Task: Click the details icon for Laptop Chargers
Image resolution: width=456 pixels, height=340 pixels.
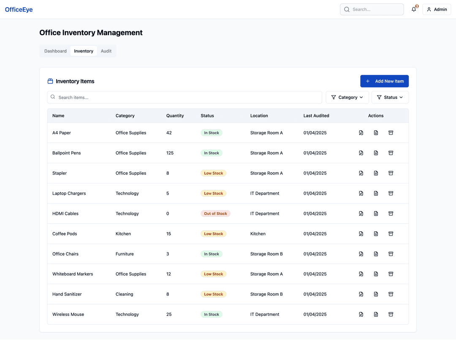Action: coord(376,193)
